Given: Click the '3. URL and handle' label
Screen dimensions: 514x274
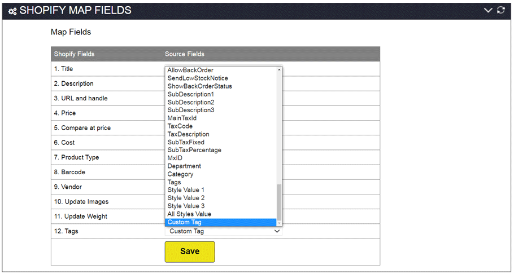Looking at the screenshot, I should point(81,98).
